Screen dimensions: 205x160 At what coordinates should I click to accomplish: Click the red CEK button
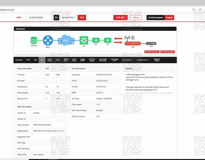pyautogui.click(x=82, y=18)
